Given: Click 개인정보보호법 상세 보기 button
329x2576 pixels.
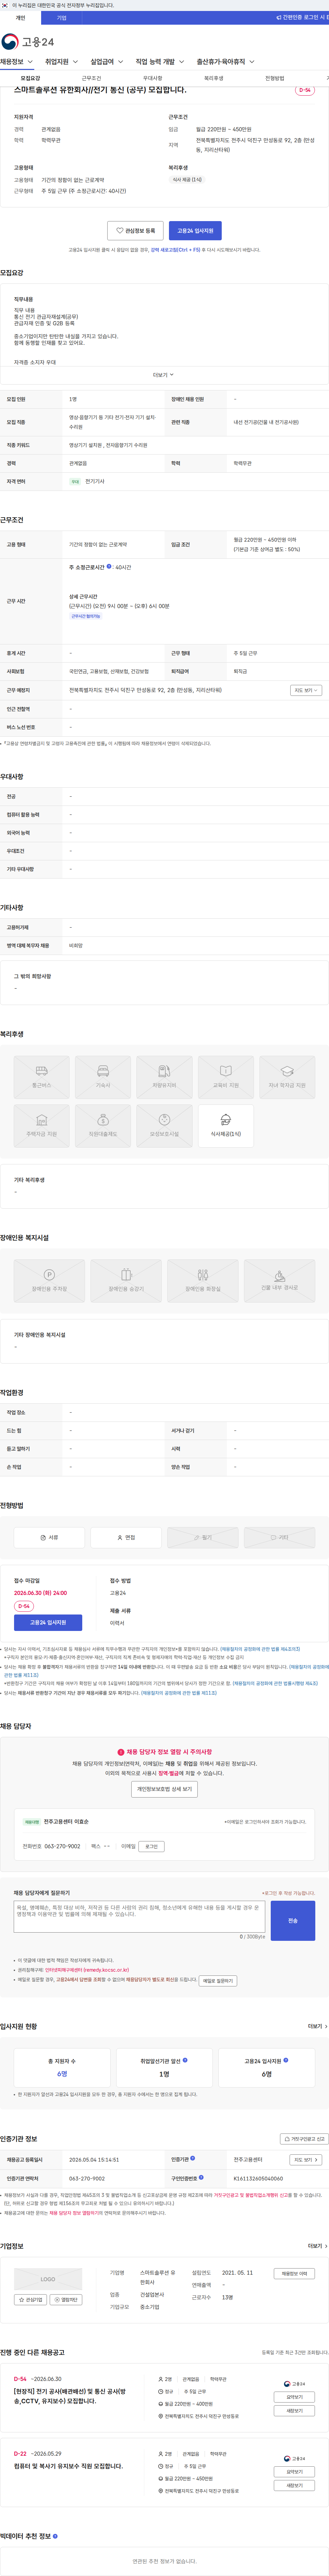Looking at the screenshot, I should (164, 1789).
